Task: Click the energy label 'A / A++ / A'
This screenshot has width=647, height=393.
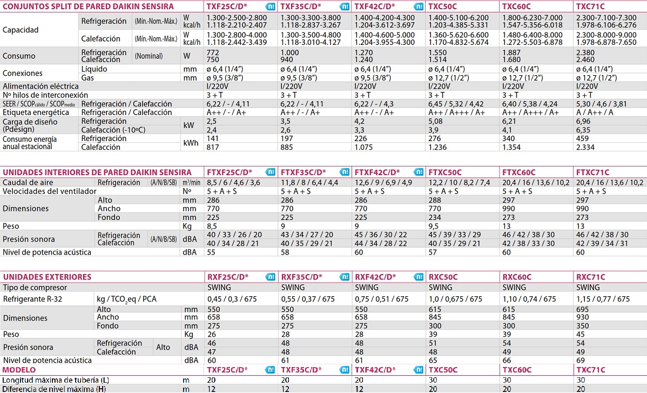Action: [595, 112]
